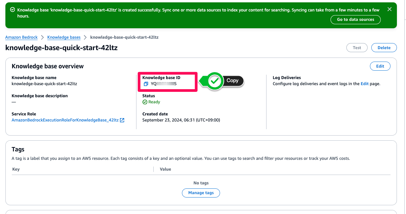Dismiss the green success banner

point(389,9)
